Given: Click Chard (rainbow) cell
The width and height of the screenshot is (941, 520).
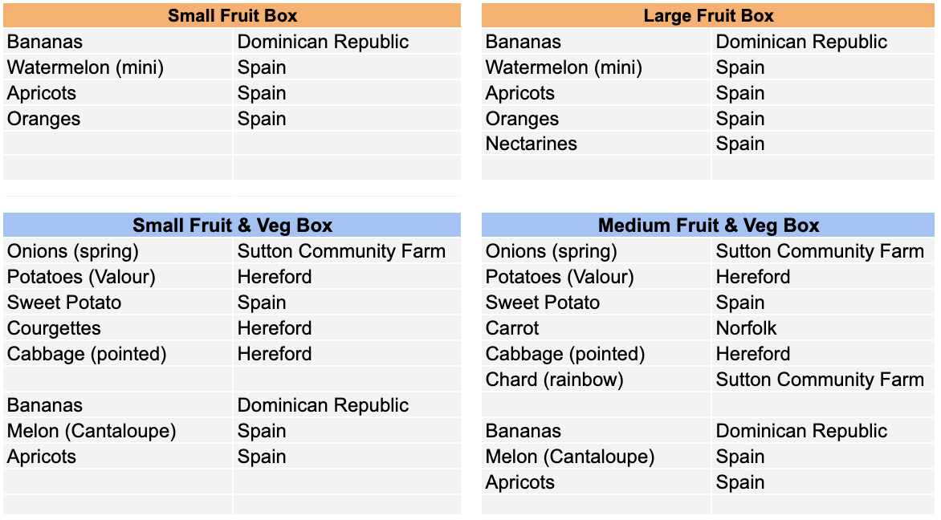Looking at the screenshot, I should [x=596, y=380].
